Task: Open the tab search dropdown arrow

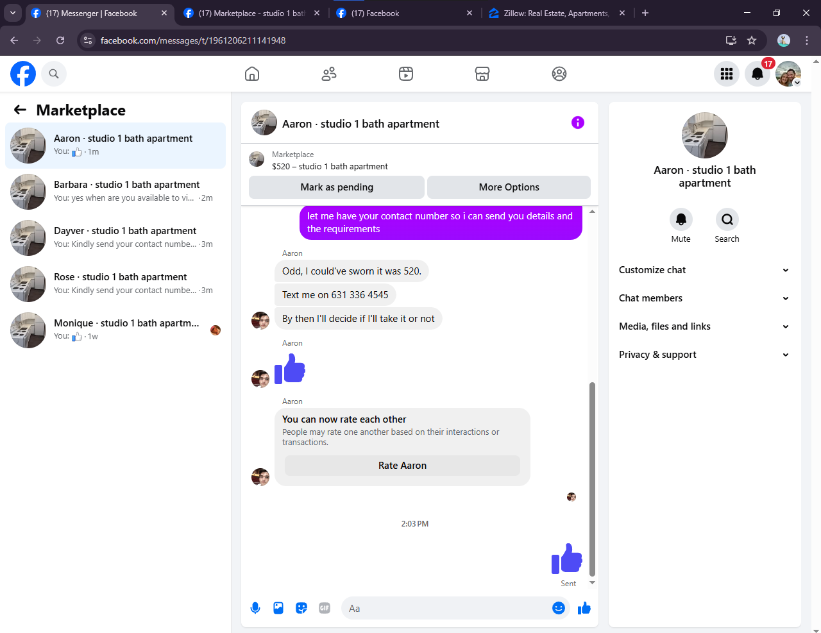Action: (x=13, y=13)
